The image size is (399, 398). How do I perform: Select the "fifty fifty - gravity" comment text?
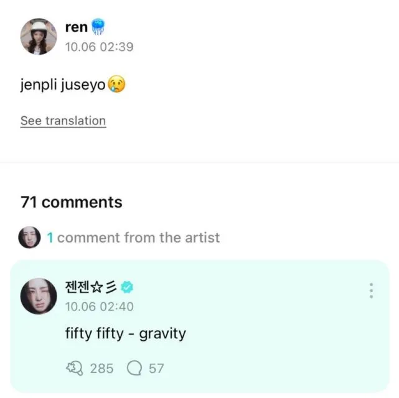(125, 334)
